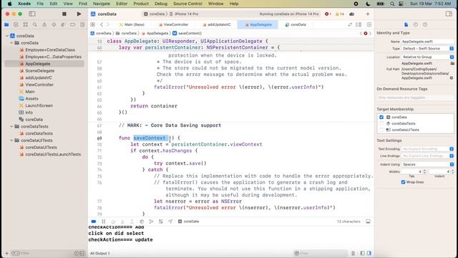The height and width of the screenshot is (258, 458).
Task: Open the issue navigator warning icon
Action: (44, 24)
